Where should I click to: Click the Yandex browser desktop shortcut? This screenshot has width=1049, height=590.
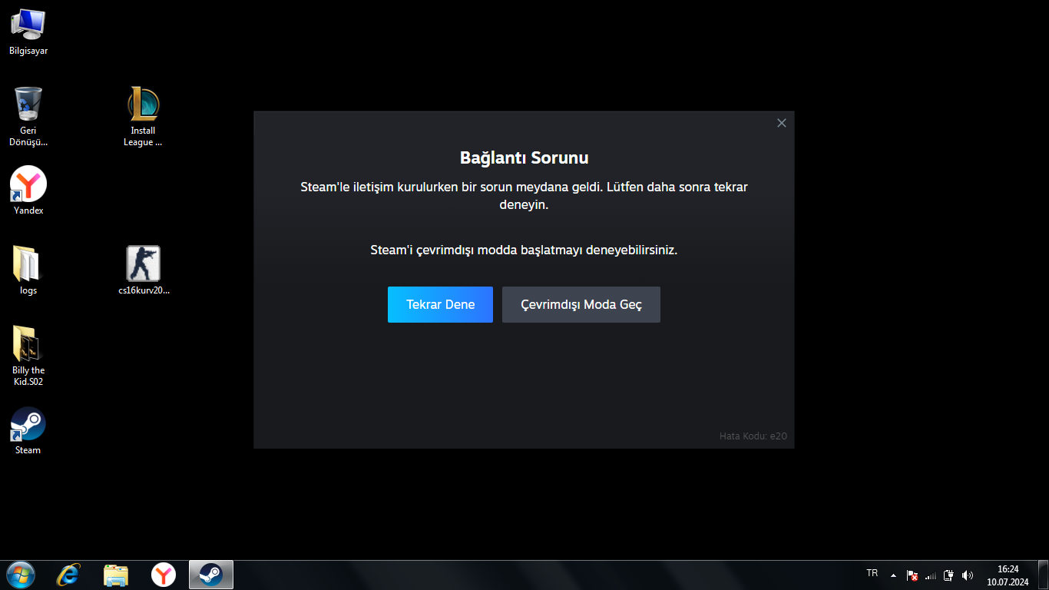(28, 191)
